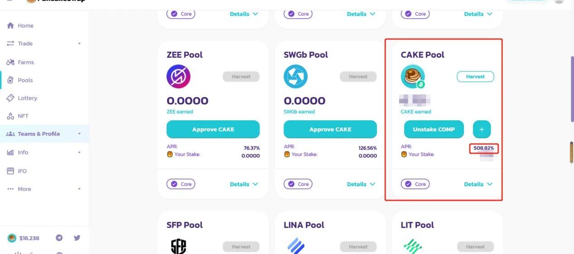Click the LINA Pool token logo
This screenshot has height=254, width=574.
pyautogui.click(x=295, y=246)
